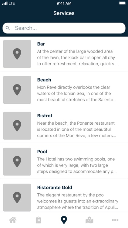Select the Services location pin tab
Viewport: 128px width, 228px height.
(64, 220)
